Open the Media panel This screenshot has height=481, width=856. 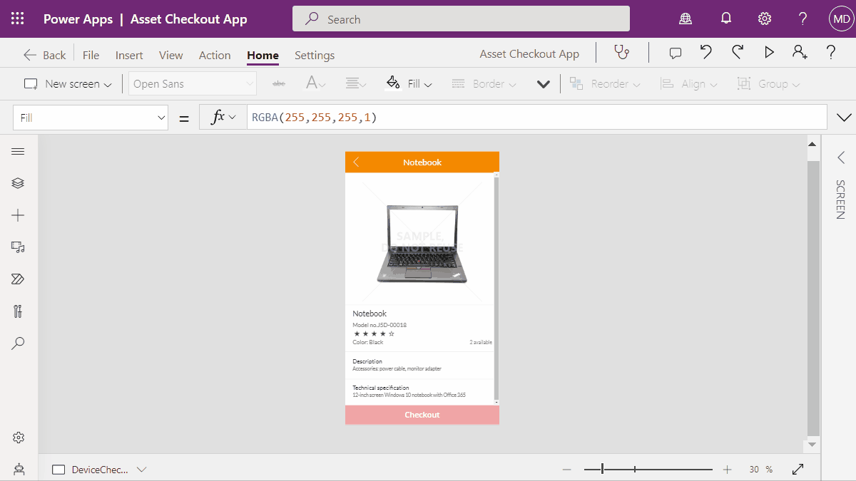[18, 247]
